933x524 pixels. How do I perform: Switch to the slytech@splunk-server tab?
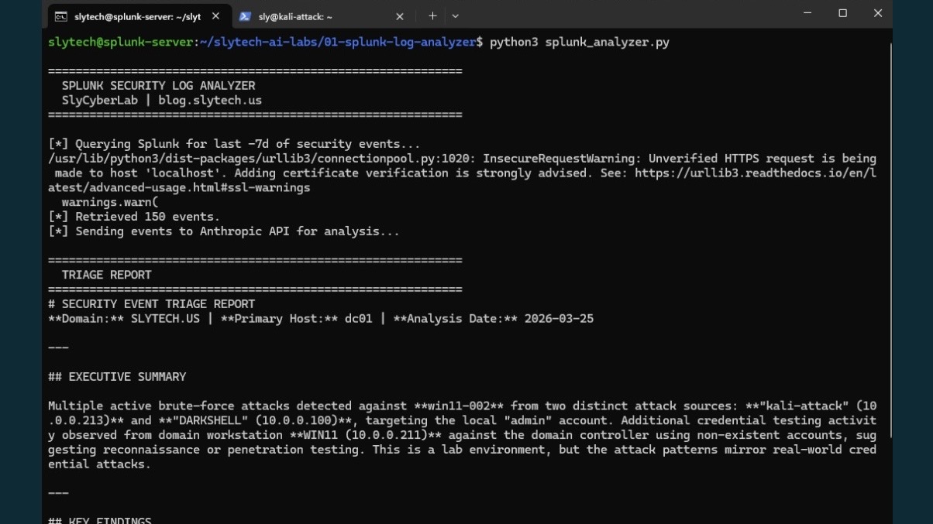tap(139, 16)
